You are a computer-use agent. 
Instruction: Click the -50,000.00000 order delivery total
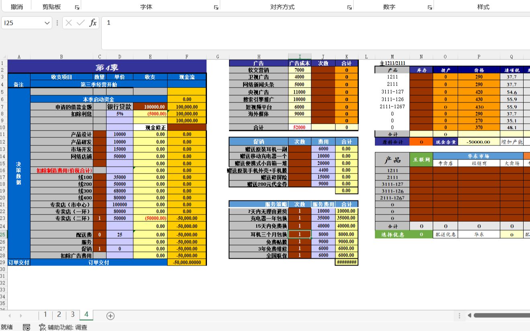(187, 262)
